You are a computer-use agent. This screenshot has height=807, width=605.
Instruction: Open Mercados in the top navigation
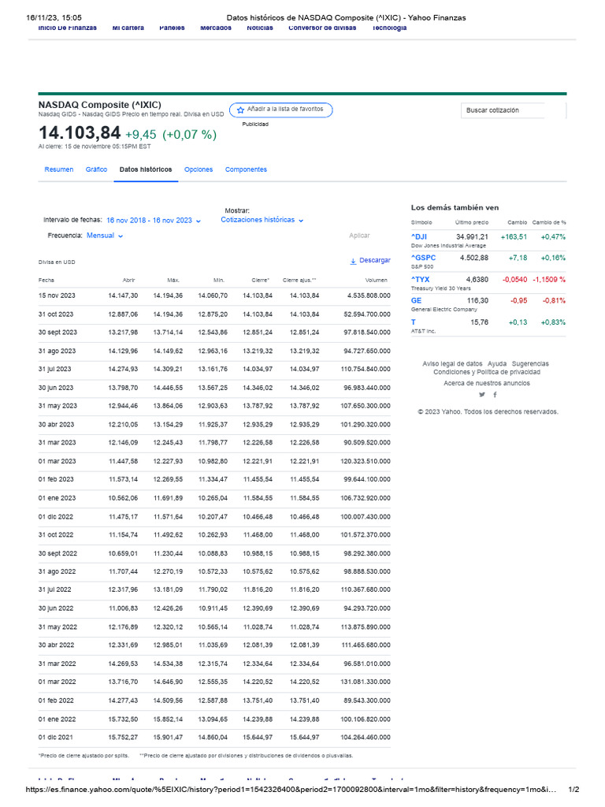pos(216,28)
